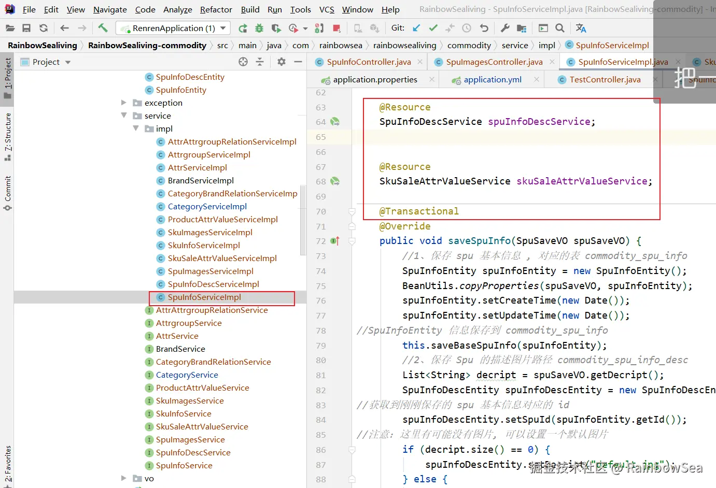Click the Translate icon in toolbar
The width and height of the screenshot is (716, 488).
pyautogui.click(x=581, y=28)
